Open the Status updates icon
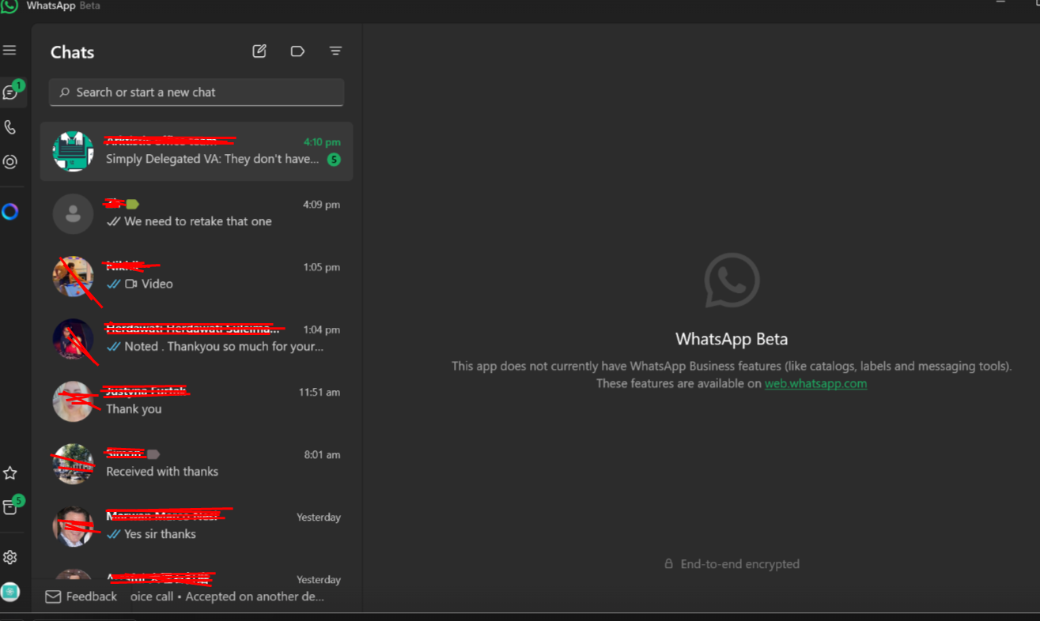Screen dimensions: 1040x621 [x=10, y=162]
